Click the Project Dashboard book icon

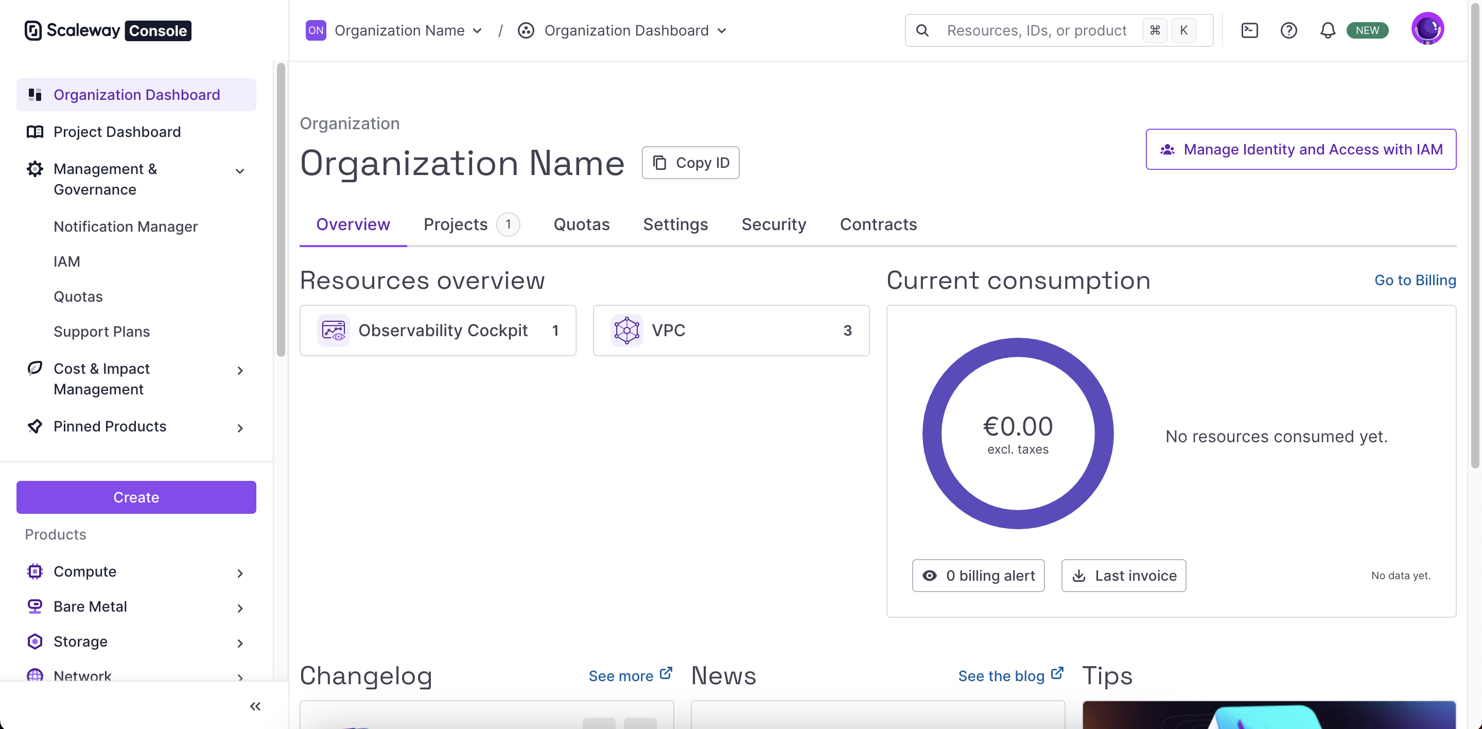coord(35,132)
